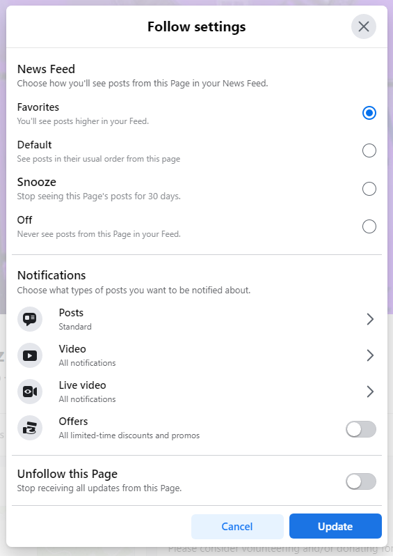Viewport: 393px width, 556px height.
Task: Select the Favorites radio button
Action: (369, 113)
